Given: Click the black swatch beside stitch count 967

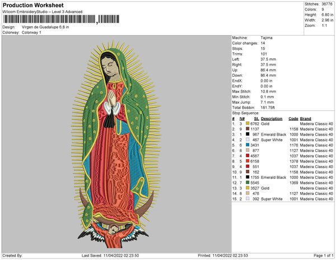Looking at the screenshot, I should point(248,134).
